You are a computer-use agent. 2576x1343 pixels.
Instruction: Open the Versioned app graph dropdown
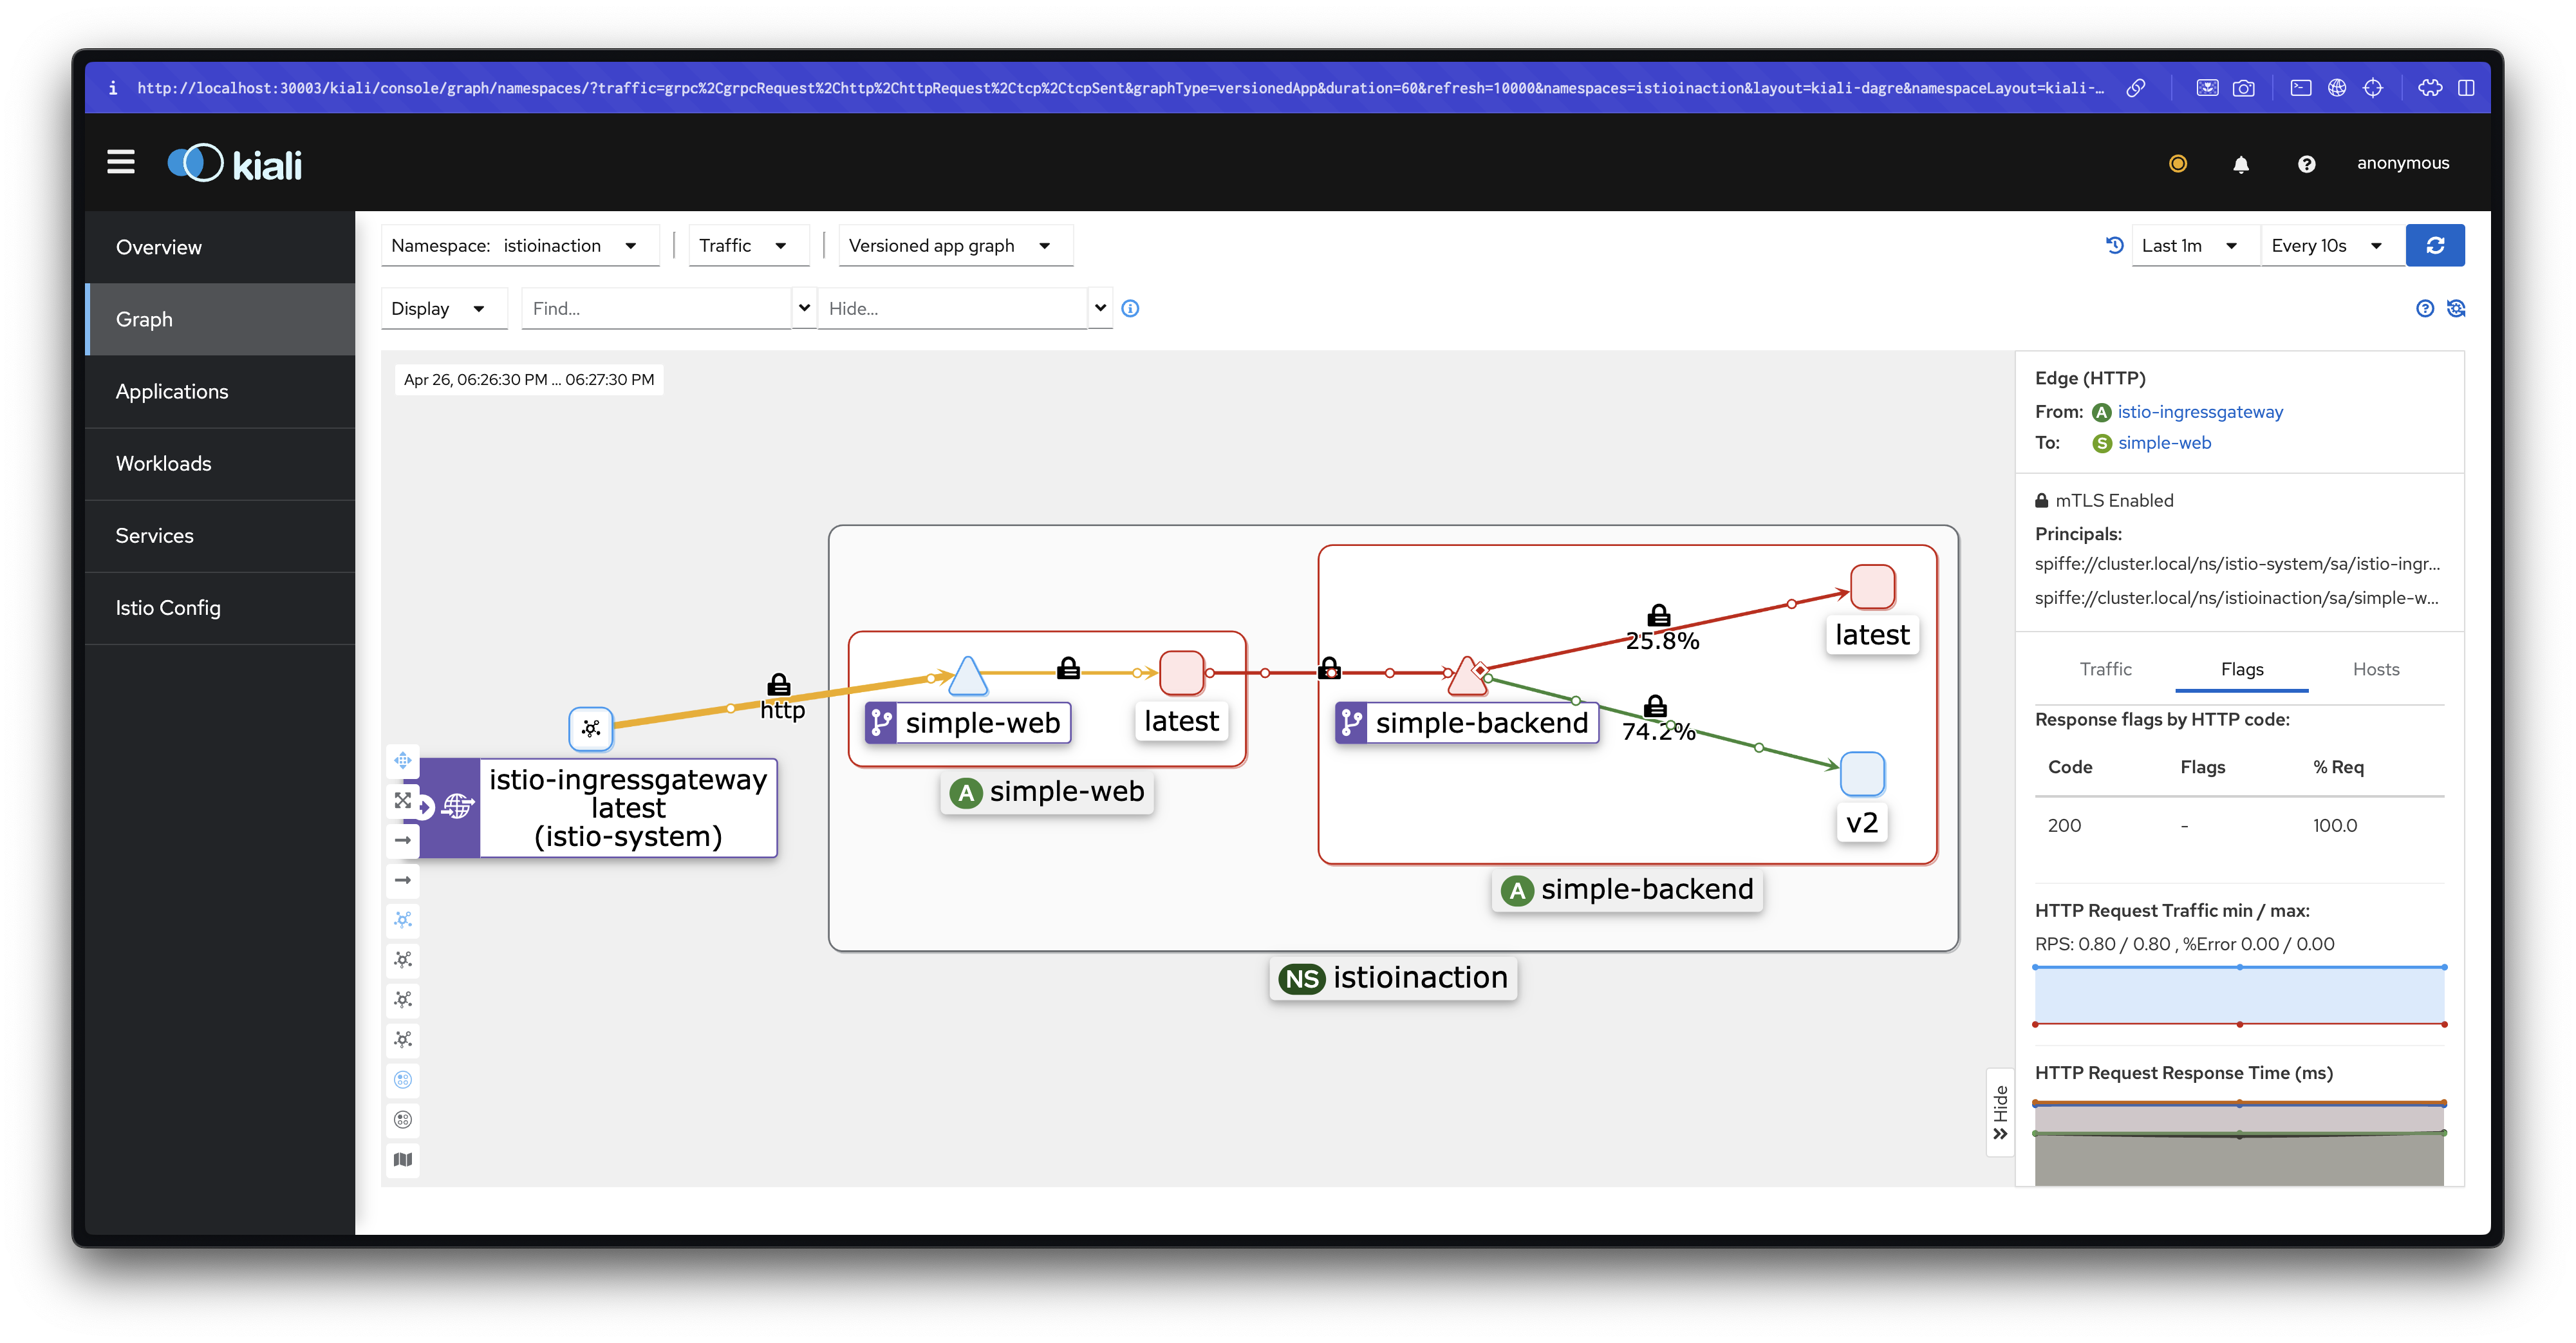pyautogui.click(x=955, y=245)
